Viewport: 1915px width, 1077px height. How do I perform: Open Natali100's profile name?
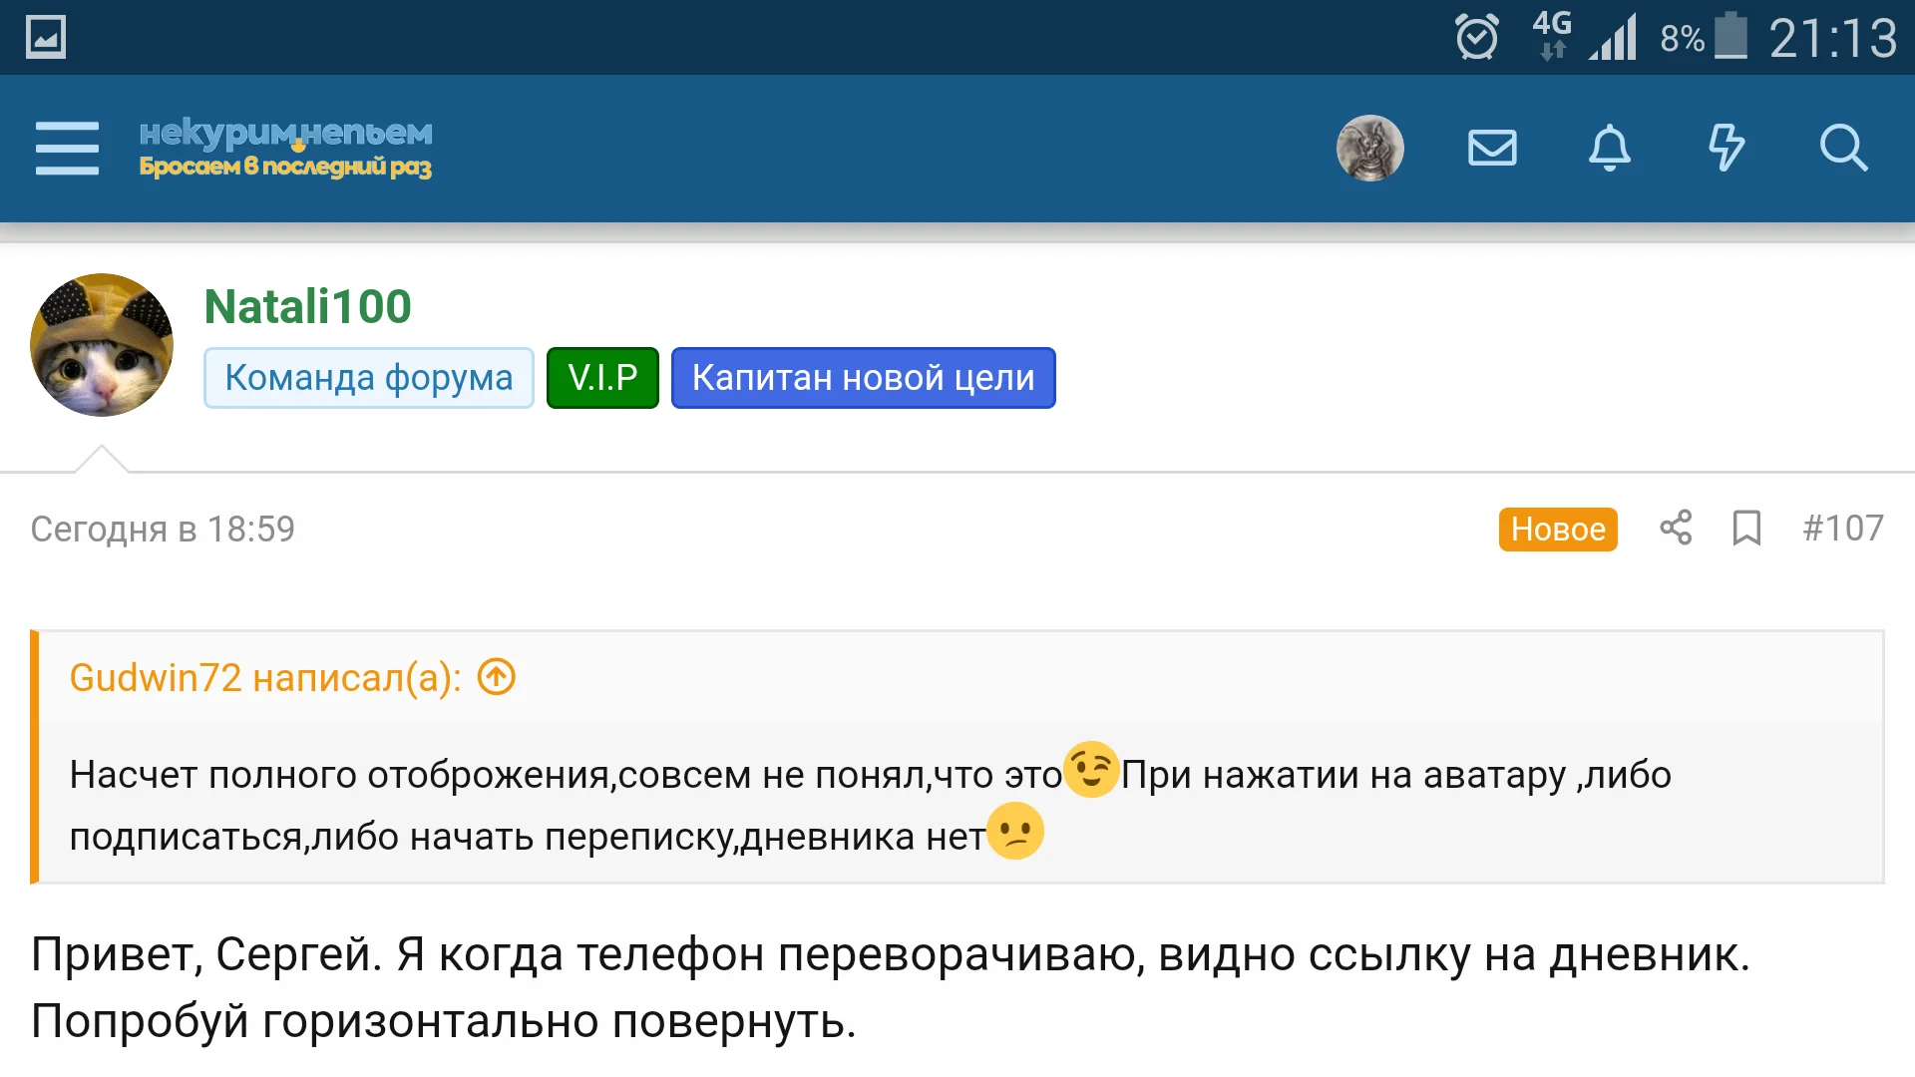click(306, 306)
